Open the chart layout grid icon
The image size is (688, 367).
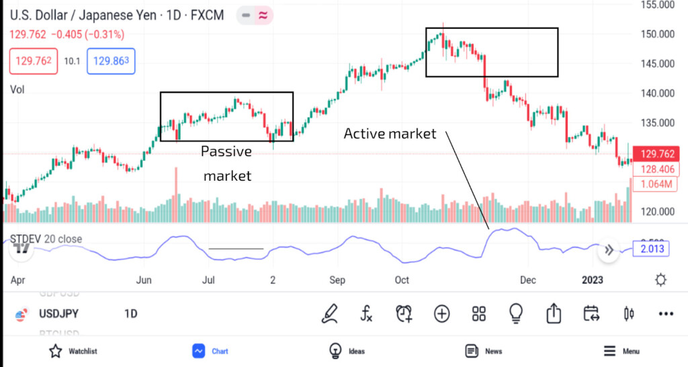[479, 313]
